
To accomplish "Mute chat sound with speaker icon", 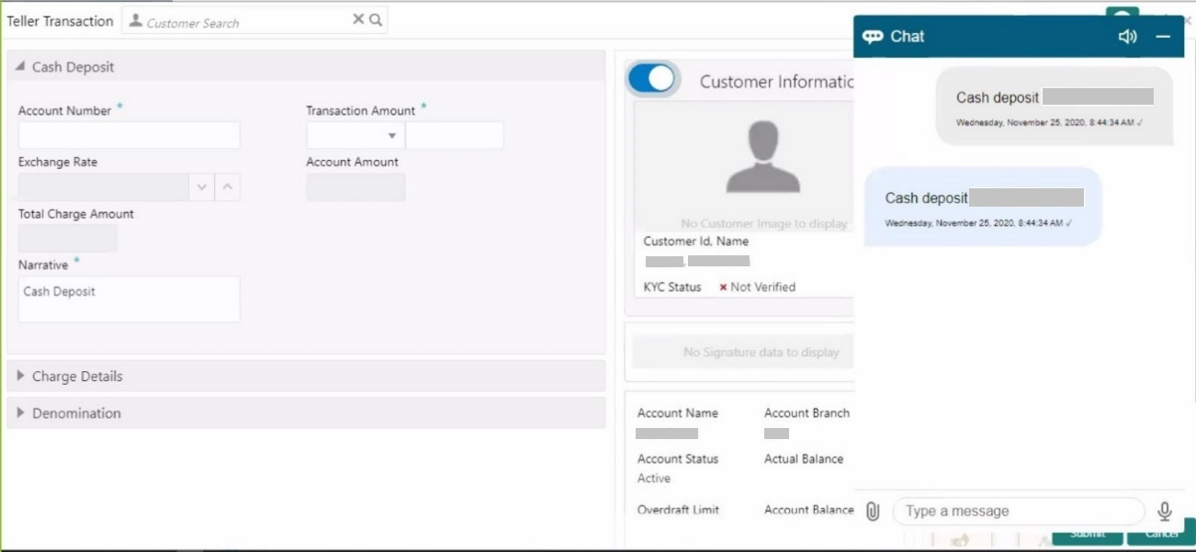I will 1127,37.
